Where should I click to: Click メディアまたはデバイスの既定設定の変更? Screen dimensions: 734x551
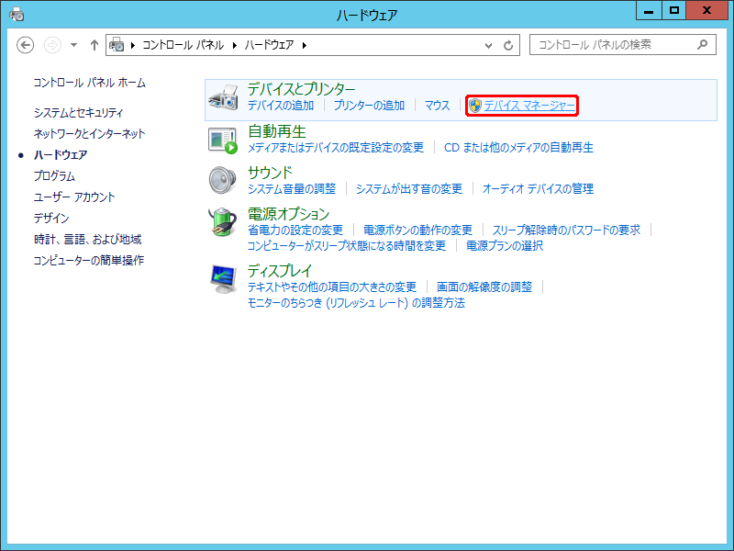(x=335, y=148)
